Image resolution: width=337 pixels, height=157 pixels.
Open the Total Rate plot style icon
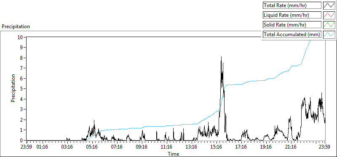pos(329,5)
